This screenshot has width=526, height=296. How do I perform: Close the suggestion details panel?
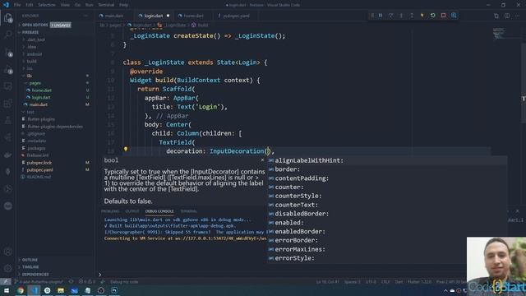[x=262, y=160]
